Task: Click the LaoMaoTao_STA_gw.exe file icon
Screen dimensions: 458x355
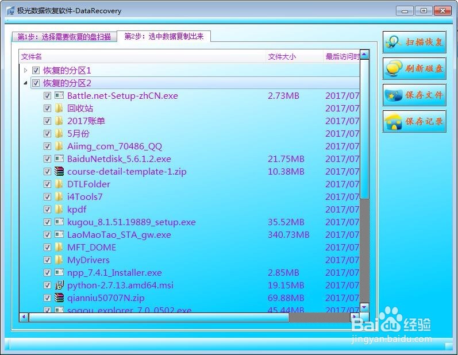Action: (x=59, y=234)
